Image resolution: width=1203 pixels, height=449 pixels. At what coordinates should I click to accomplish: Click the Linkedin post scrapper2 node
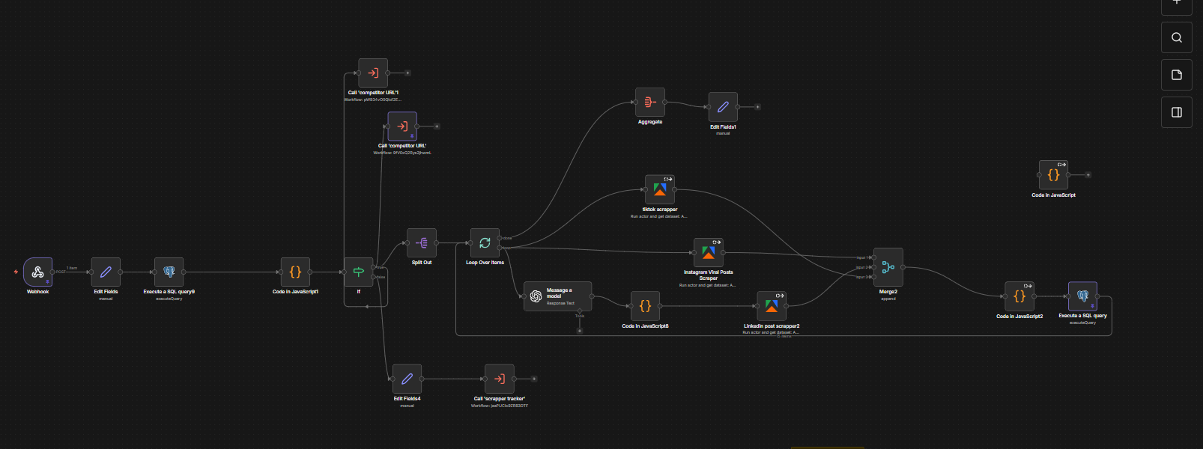coord(772,306)
